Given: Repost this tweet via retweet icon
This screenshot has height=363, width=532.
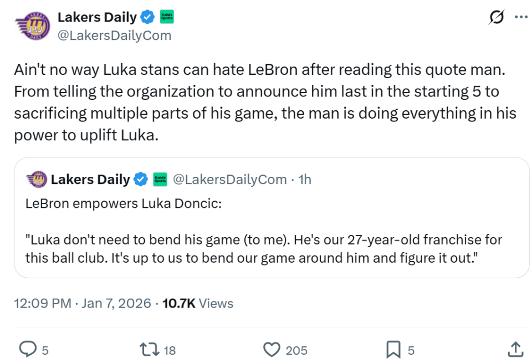Looking at the screenshot, I should pos(149,349).
